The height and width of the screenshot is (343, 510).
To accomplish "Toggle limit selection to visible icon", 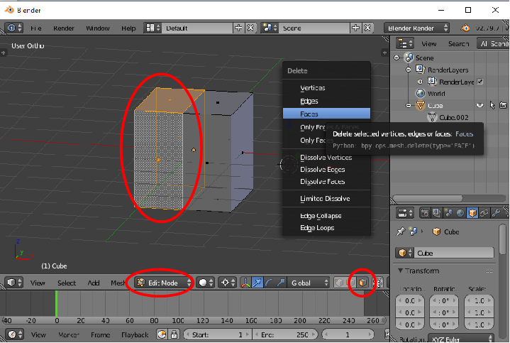I will click(378, 283).
